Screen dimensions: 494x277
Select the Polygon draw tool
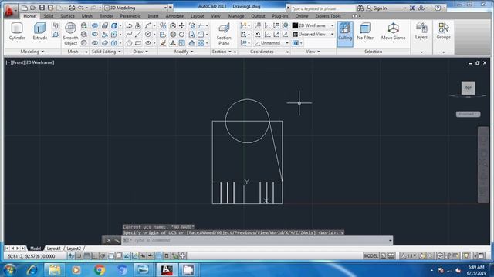(129, 43)
